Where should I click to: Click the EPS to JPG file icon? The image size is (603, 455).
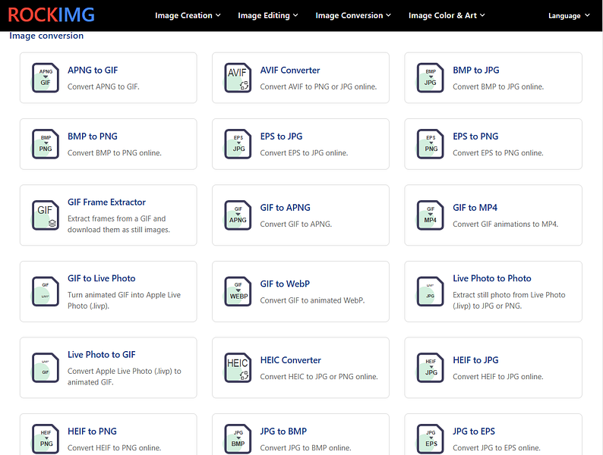[238, 144]
